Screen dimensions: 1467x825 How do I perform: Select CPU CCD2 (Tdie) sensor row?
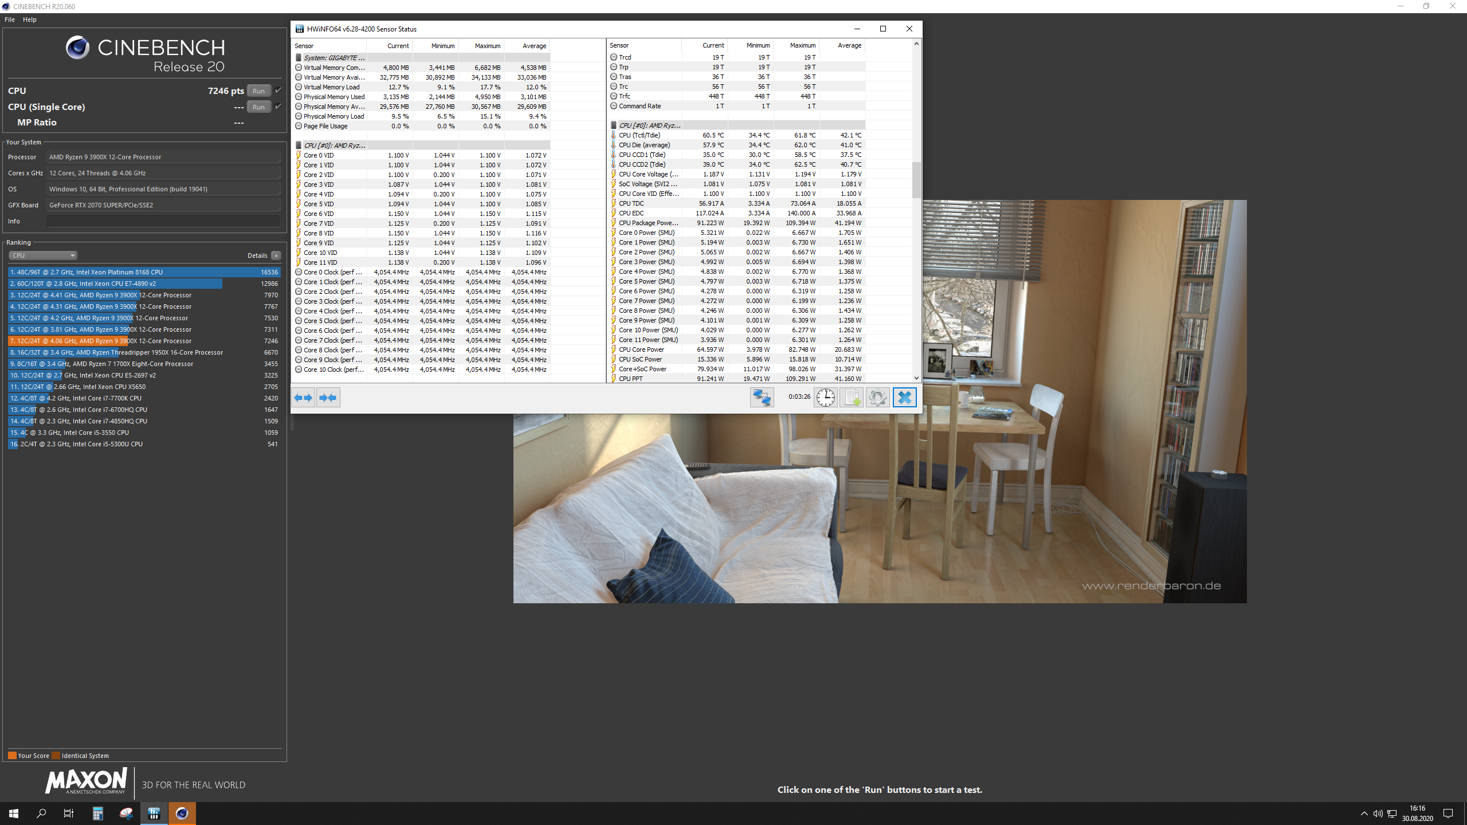[736, 164]
